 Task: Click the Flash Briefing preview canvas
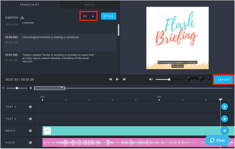point(177,38)
